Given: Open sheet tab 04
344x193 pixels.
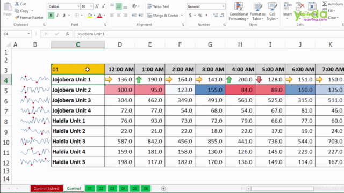Looking at the screenshot, I should [x=123, y=188].
